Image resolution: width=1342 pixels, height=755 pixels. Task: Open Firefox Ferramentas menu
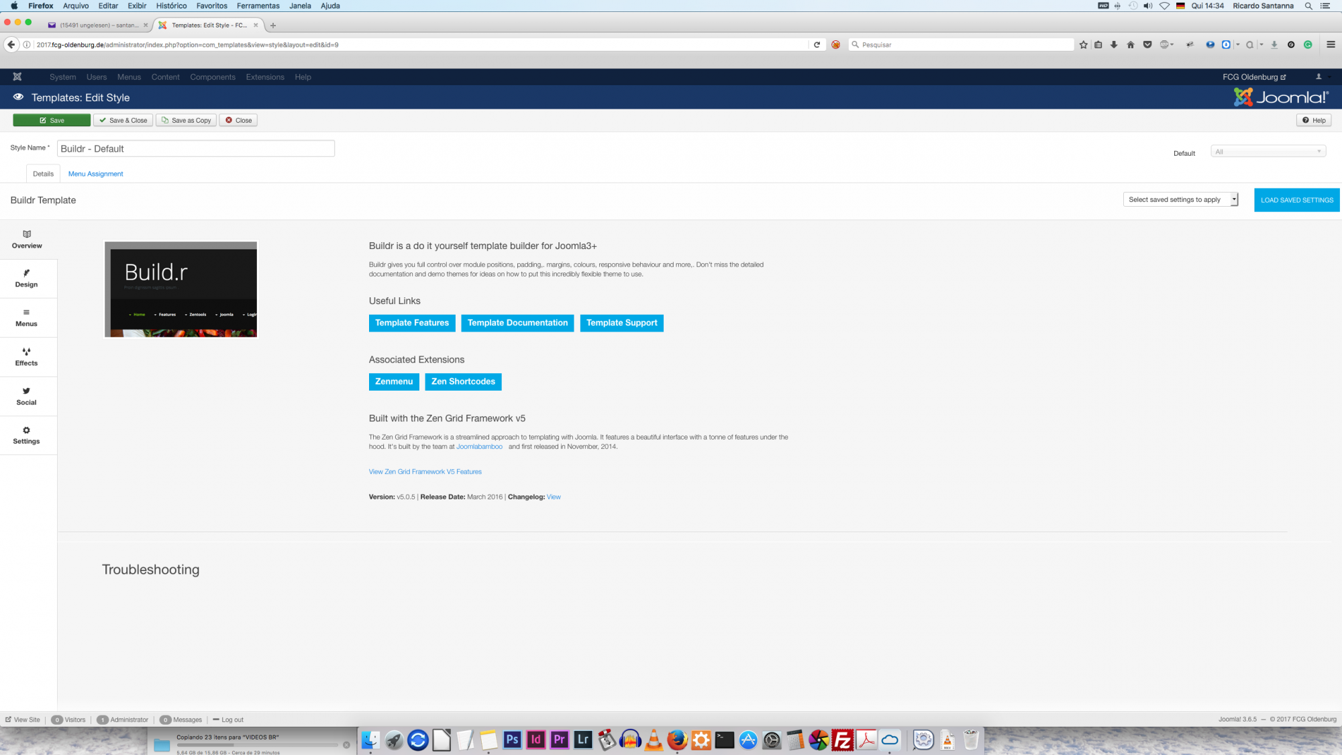click(258, 6)
